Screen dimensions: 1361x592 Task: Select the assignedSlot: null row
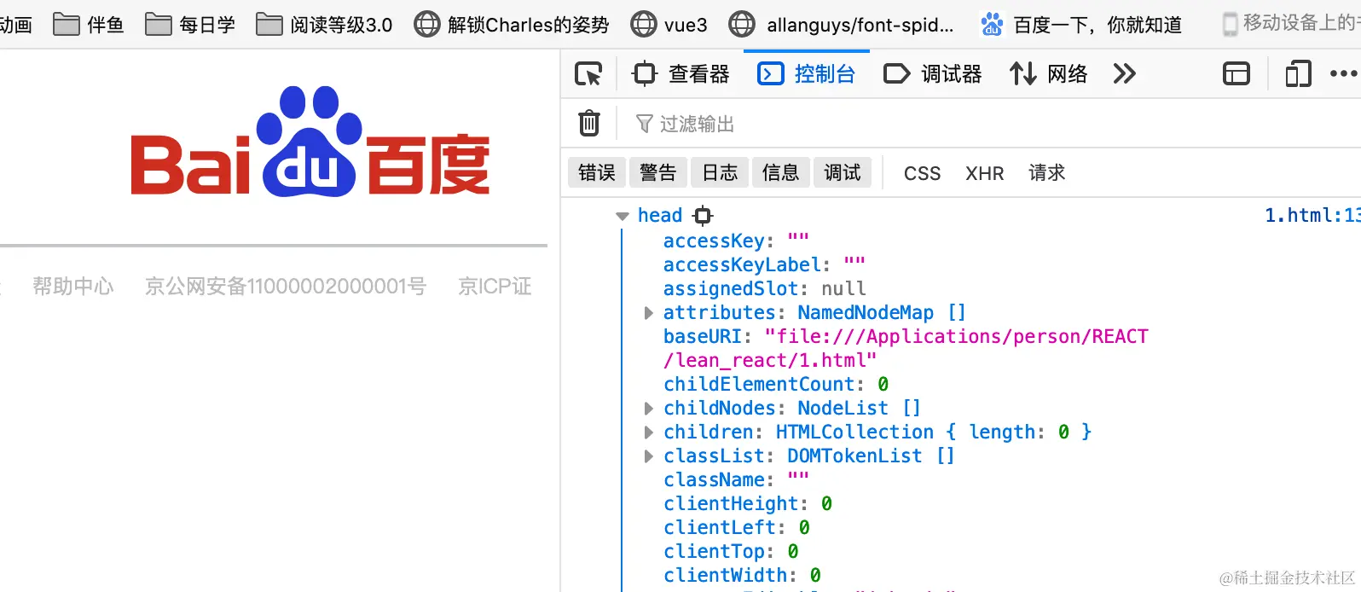[764, 288]
